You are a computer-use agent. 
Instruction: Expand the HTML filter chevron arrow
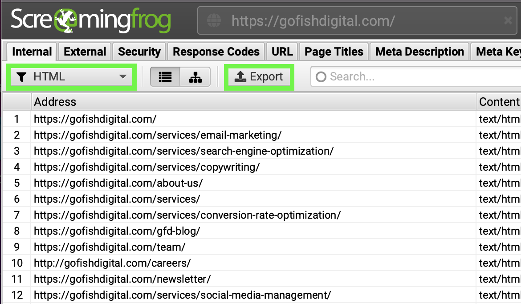123,76
